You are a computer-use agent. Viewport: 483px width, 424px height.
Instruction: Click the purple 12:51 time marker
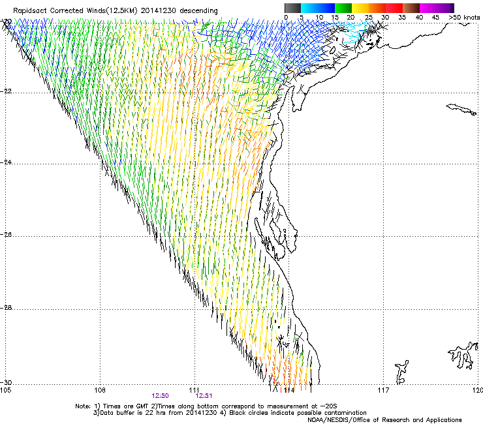204,396
